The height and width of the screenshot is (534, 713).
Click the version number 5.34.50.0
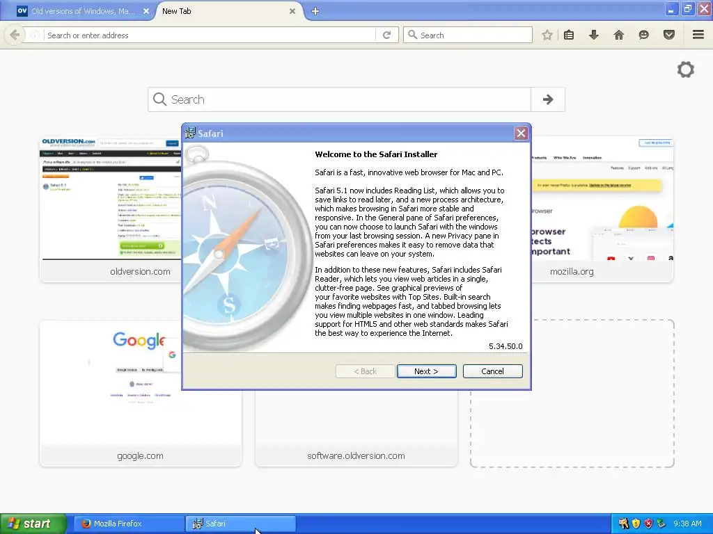(506, 346)
